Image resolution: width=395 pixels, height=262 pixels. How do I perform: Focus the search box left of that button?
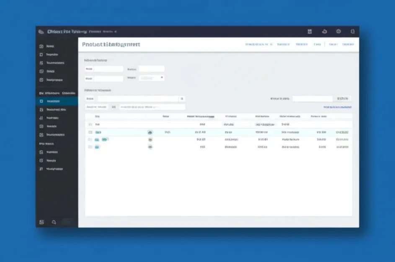(312, 99)
